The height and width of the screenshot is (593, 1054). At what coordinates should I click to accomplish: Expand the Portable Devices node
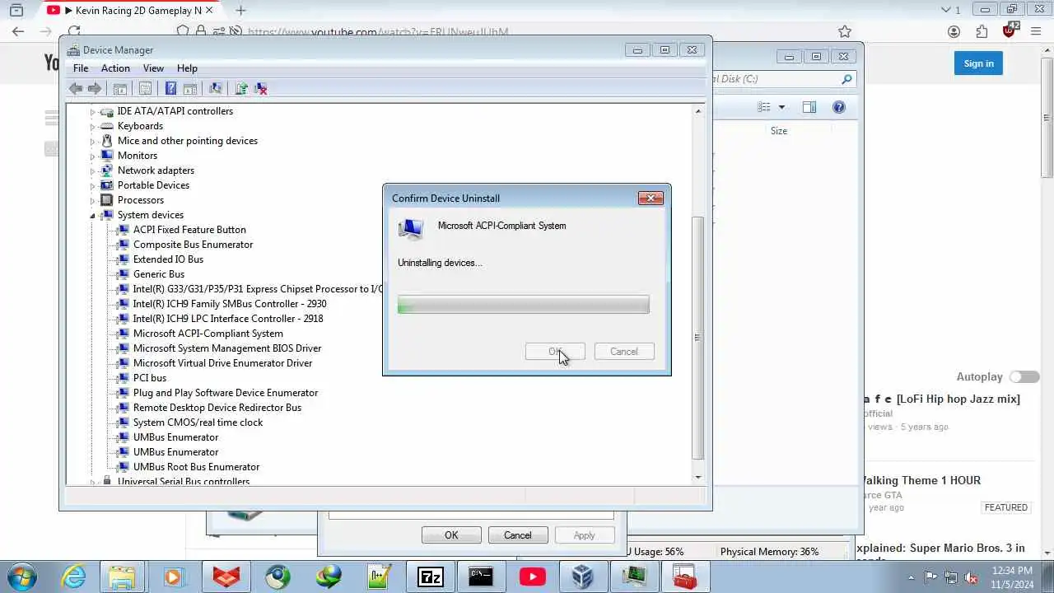pos(93,185)
